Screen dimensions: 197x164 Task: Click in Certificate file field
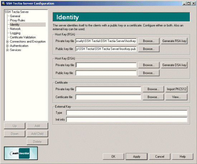108,97
